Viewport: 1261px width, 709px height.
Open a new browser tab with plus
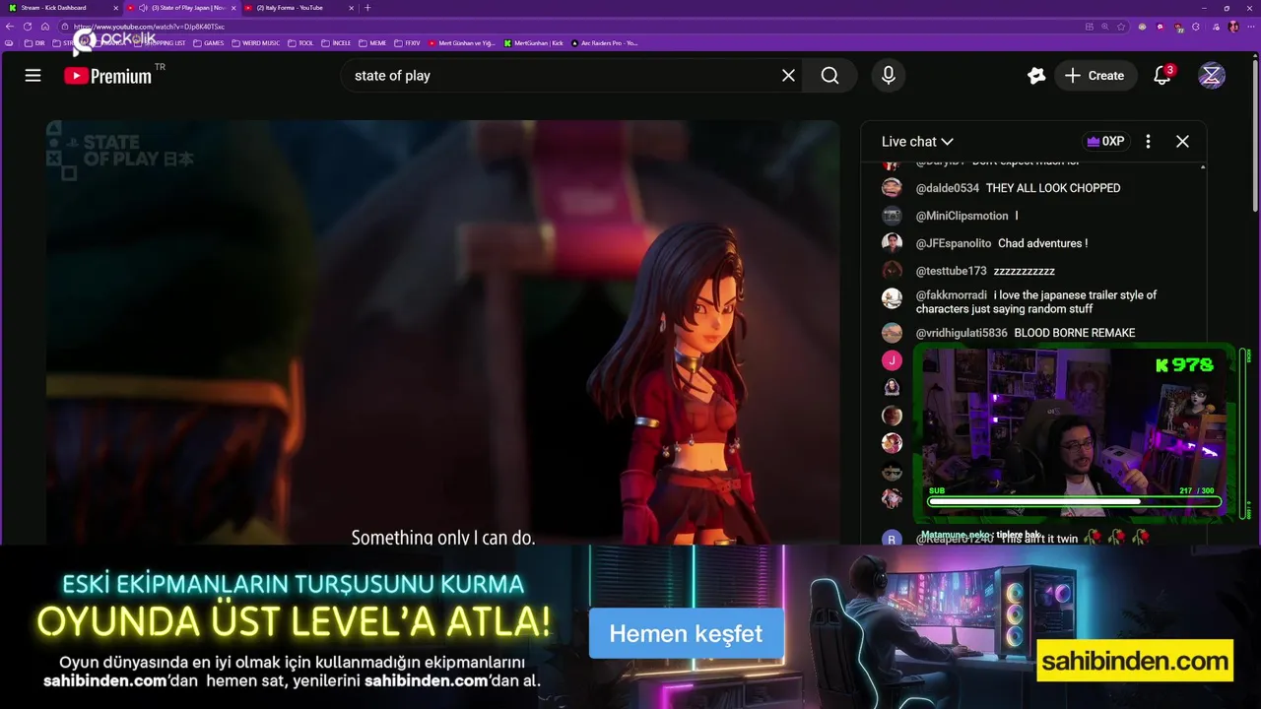[367, 8]
